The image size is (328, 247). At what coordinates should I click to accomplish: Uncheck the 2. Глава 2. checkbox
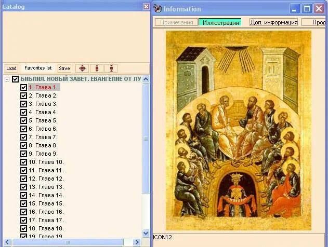click(x=23, y=95)
